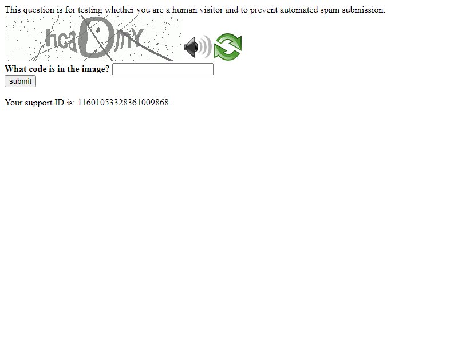Click the 'hca' letters in the CAPTCHA
This screenshot has height=344, width=458.
[61, 41]
